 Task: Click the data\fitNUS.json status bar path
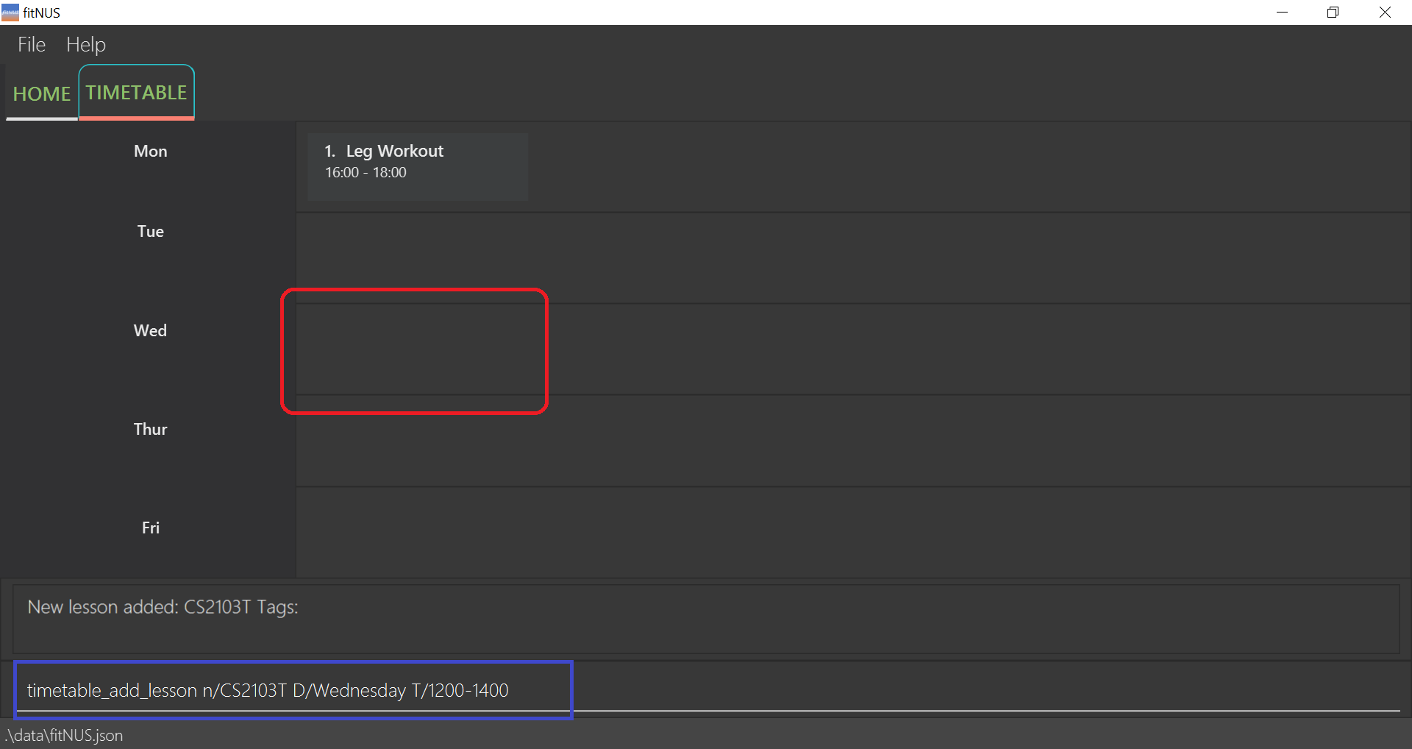[x=64, y=736]
